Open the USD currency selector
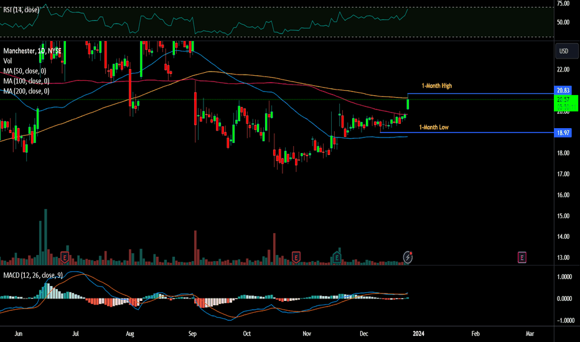Screen dimensions: 580x342 (x=566, y=51)
